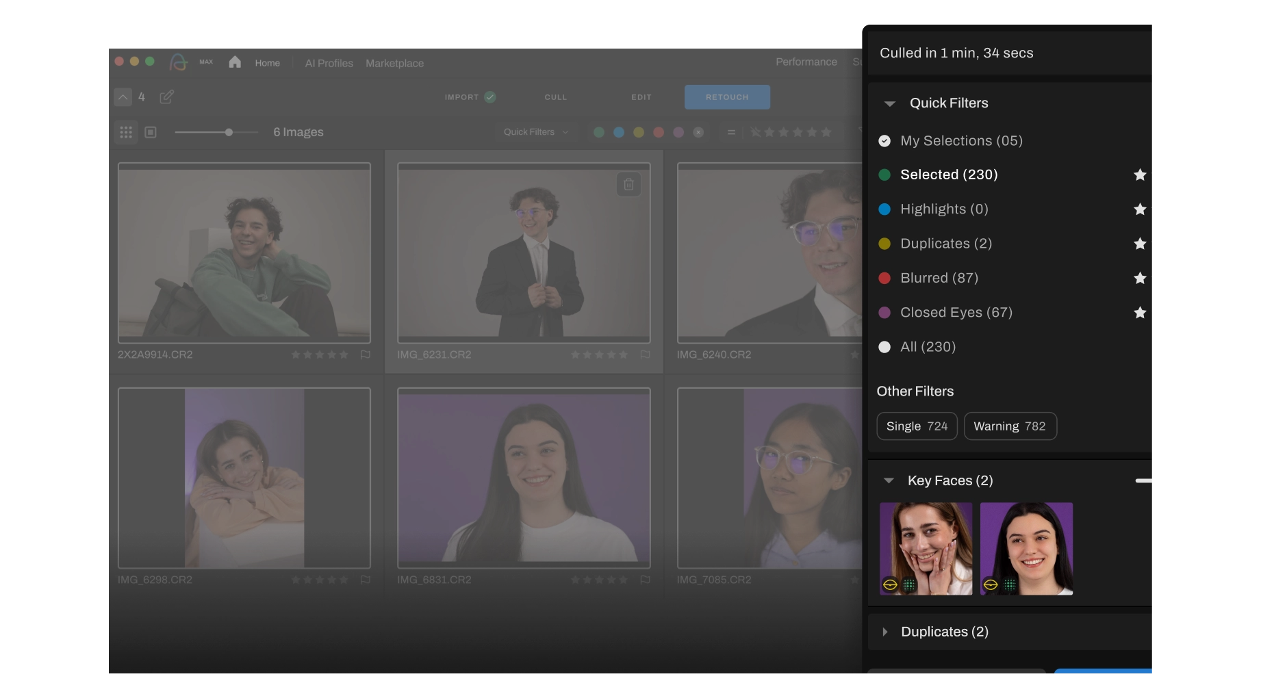The height and width of the screenshot is (696, 1261).
Task: Expand the Duplicates (2) section
Action: [x=885, y=632]
